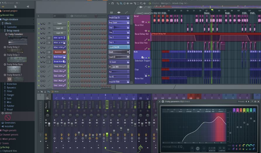Collapse the Delay reverb folder
This screenshot has width=261, height=153.
click(x=13, y=31)
